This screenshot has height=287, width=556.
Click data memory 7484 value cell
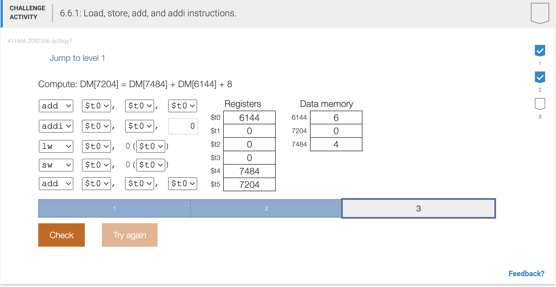[x=336, y=144]
